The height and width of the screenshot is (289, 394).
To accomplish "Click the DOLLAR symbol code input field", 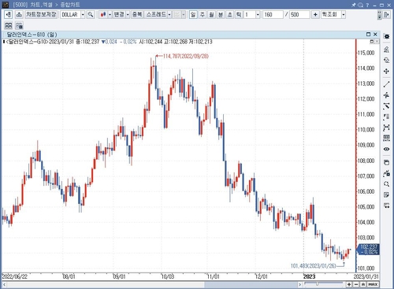I will [x=70, y=14].
